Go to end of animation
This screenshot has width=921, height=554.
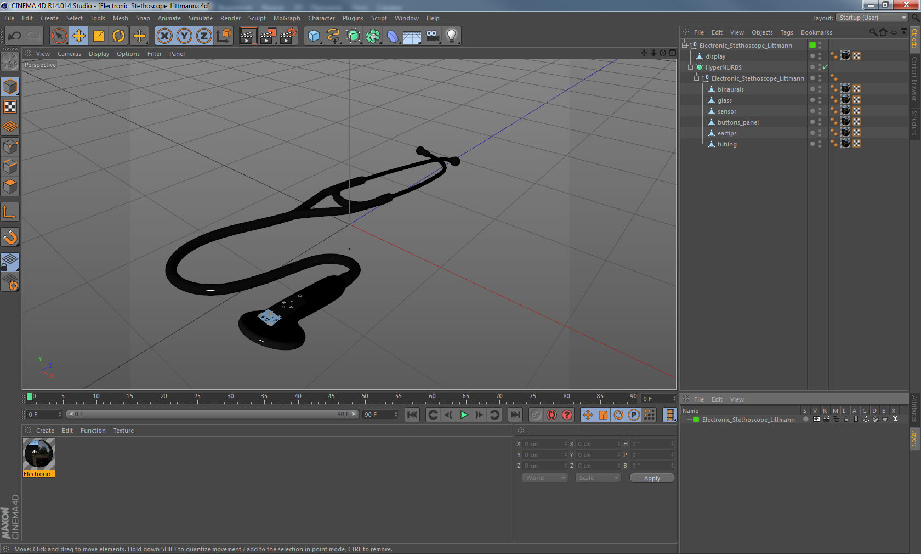(515, 415)
